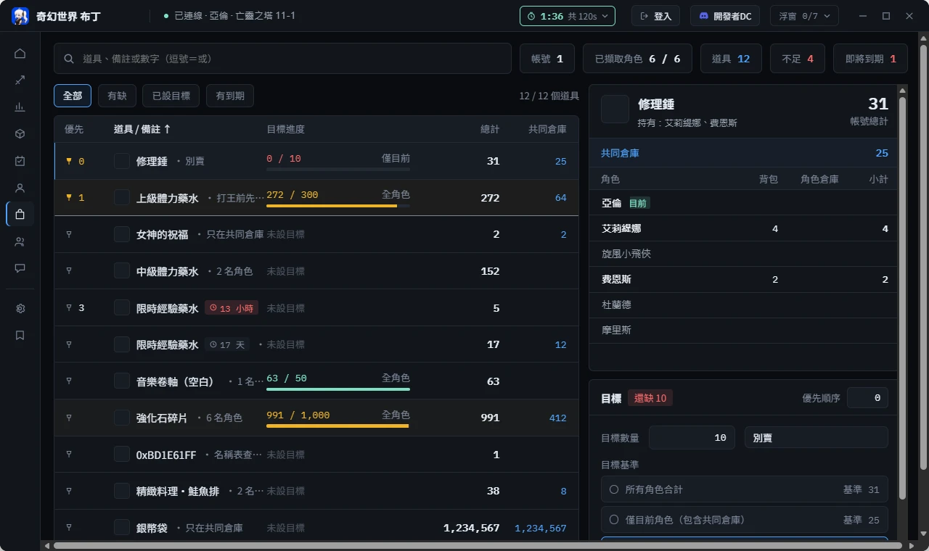Screen dimensions: 929x551
Task: Sort by 道具 / 備註 column header
Action: point(142,129)
